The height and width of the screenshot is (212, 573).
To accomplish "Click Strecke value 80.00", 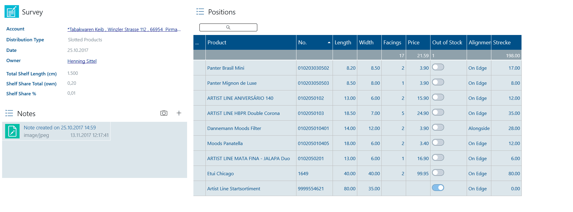I will (514, 173).
